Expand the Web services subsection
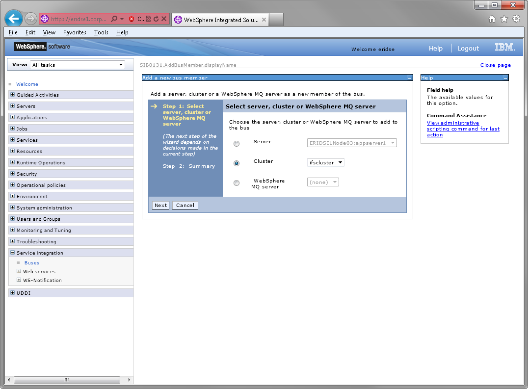The width and height of the screenshot is (528, 389). click(x=19, y=271)
